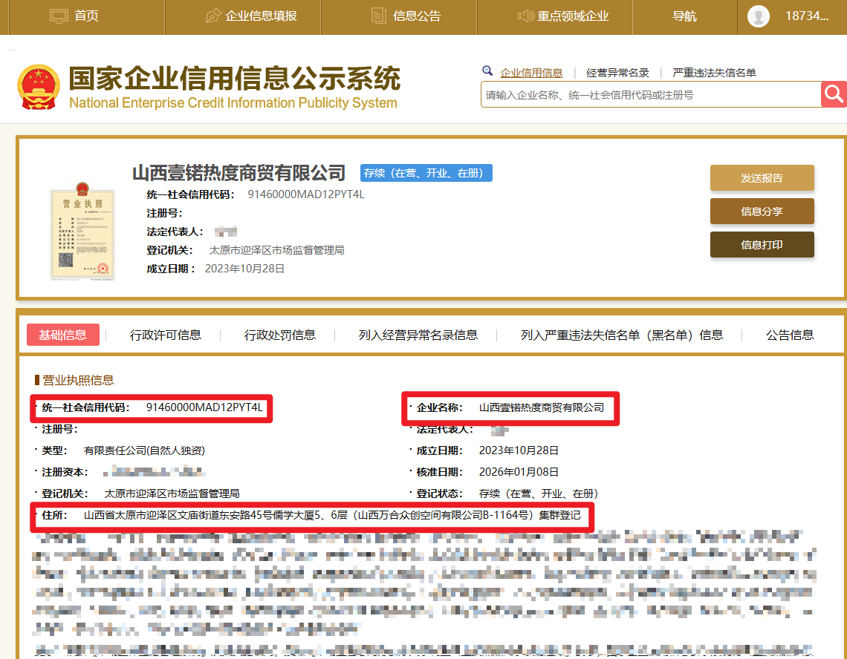This screenshot has height=659, width=847.
Task: Click the speaker icon beside 重点领域企业
Action: point(526,16)
